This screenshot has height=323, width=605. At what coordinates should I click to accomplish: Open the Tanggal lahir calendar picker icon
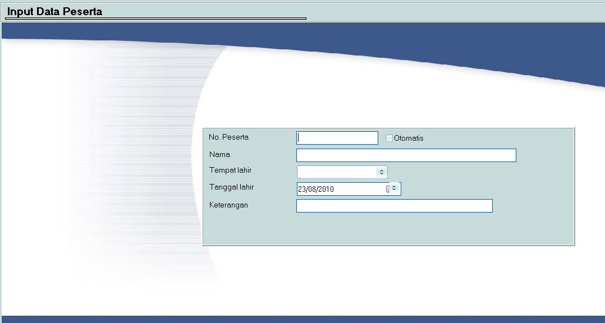[x=388, y=189]
